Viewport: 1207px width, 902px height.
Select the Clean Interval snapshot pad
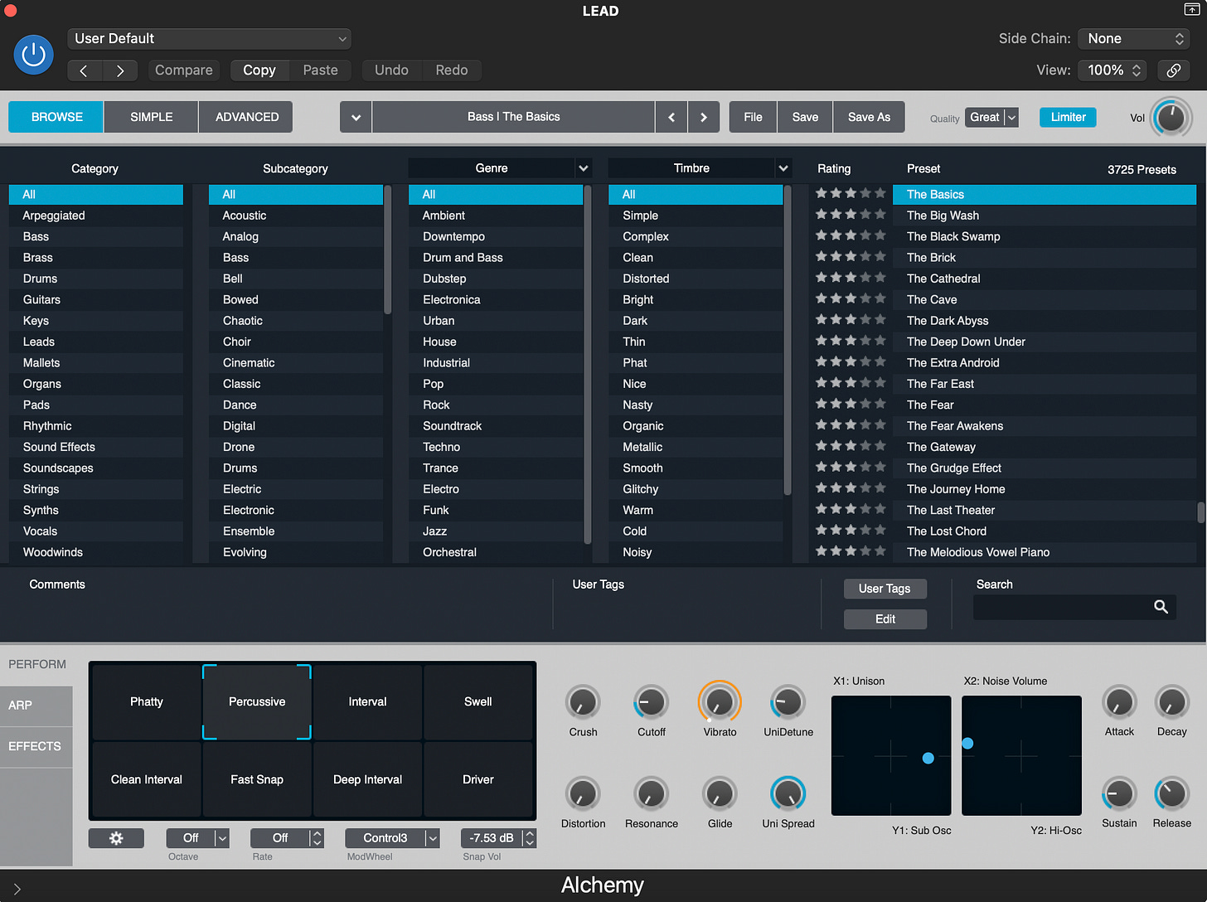147,779
